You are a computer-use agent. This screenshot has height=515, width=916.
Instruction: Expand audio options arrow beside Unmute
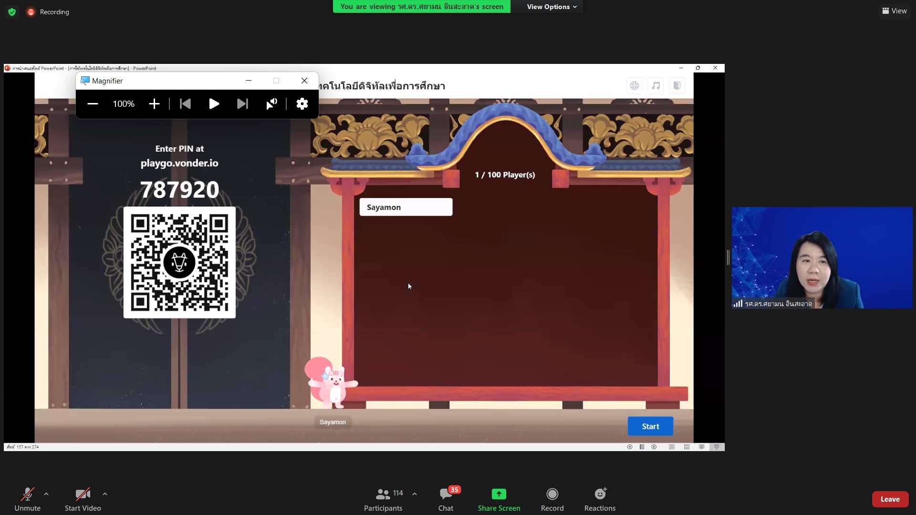46,494
